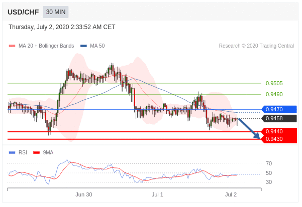Click the 0.9505 resistance level label
Screen dimensions: 302x207
click(x=274, y=83)
